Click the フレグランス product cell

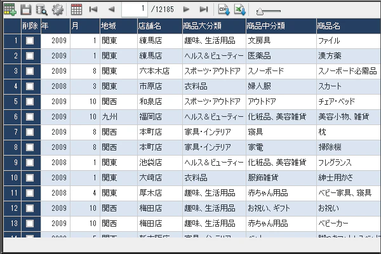(349, 163)
